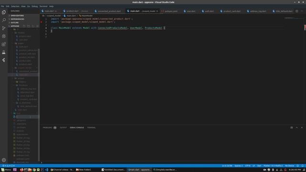The height and width of the screenshot is (172, 306).
Task: Open the Debug view in the activity bar
Action: pos(4,36)
